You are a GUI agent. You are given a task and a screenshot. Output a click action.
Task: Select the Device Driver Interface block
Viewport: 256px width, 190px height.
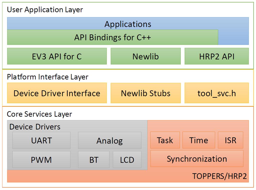(57, 93)
